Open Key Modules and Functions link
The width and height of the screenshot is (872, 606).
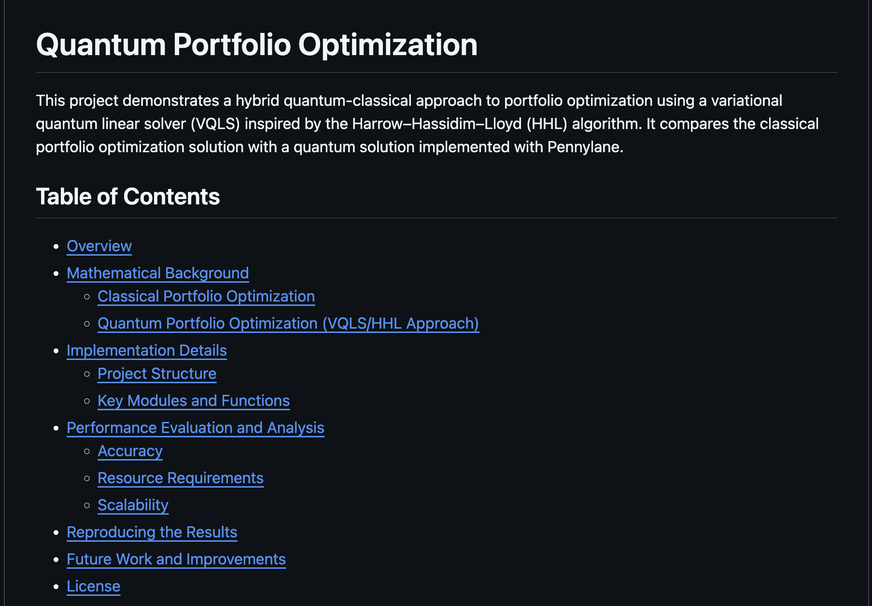194,401
